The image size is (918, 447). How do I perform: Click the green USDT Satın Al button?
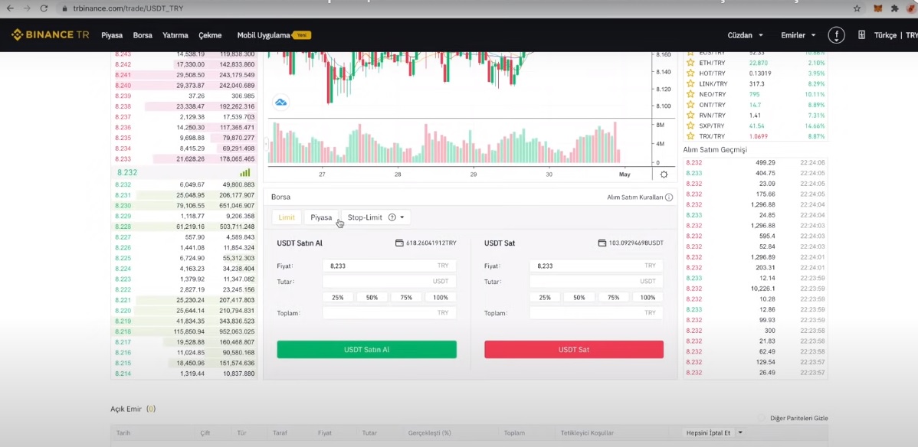pyautogui.click(x=366, y=349)
